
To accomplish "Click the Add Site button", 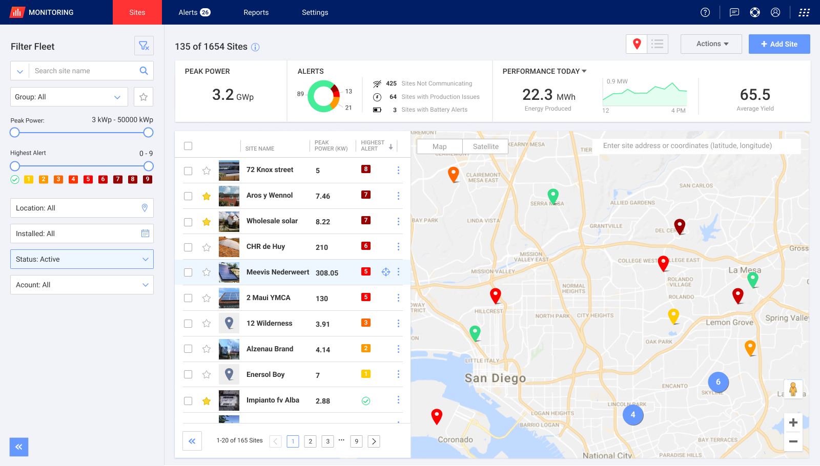I will click(x=780, y=44).
